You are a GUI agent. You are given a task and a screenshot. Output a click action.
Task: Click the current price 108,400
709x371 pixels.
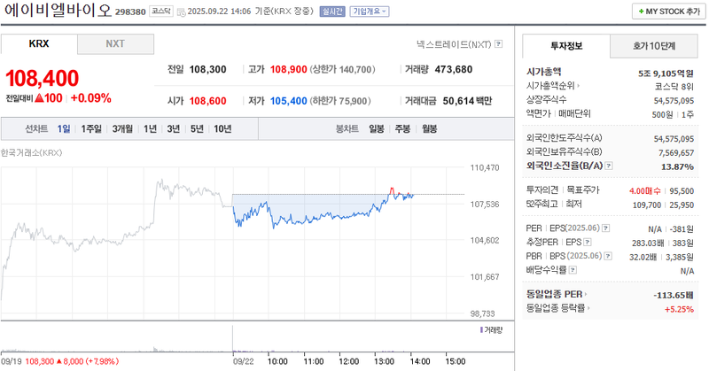[42, 78]
